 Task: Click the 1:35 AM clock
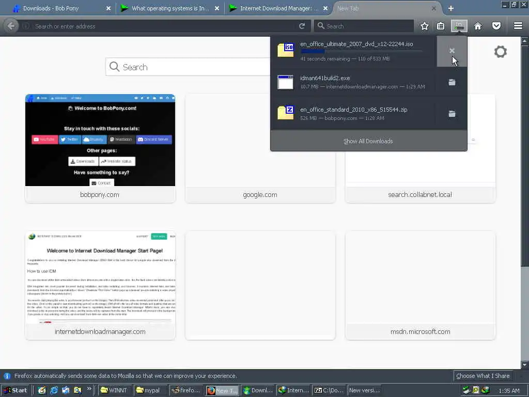(509, 391)
